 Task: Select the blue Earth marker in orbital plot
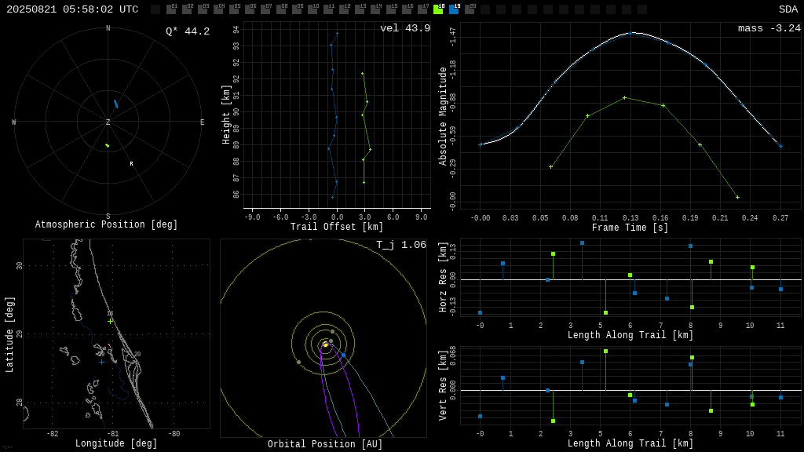point(343,355)
